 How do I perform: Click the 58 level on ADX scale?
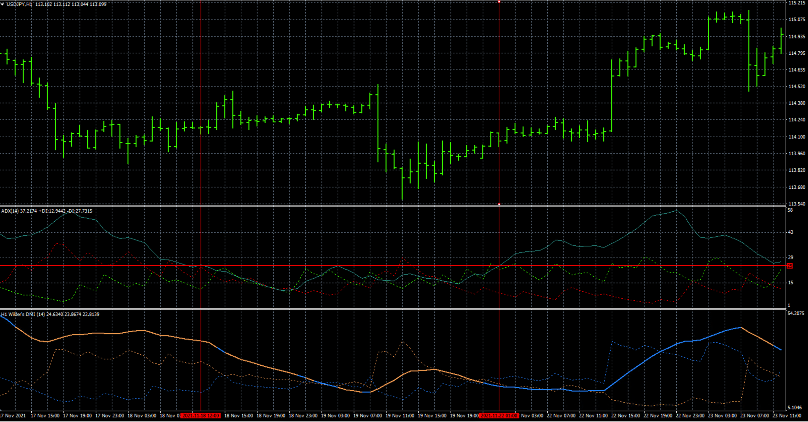point(790,210)
